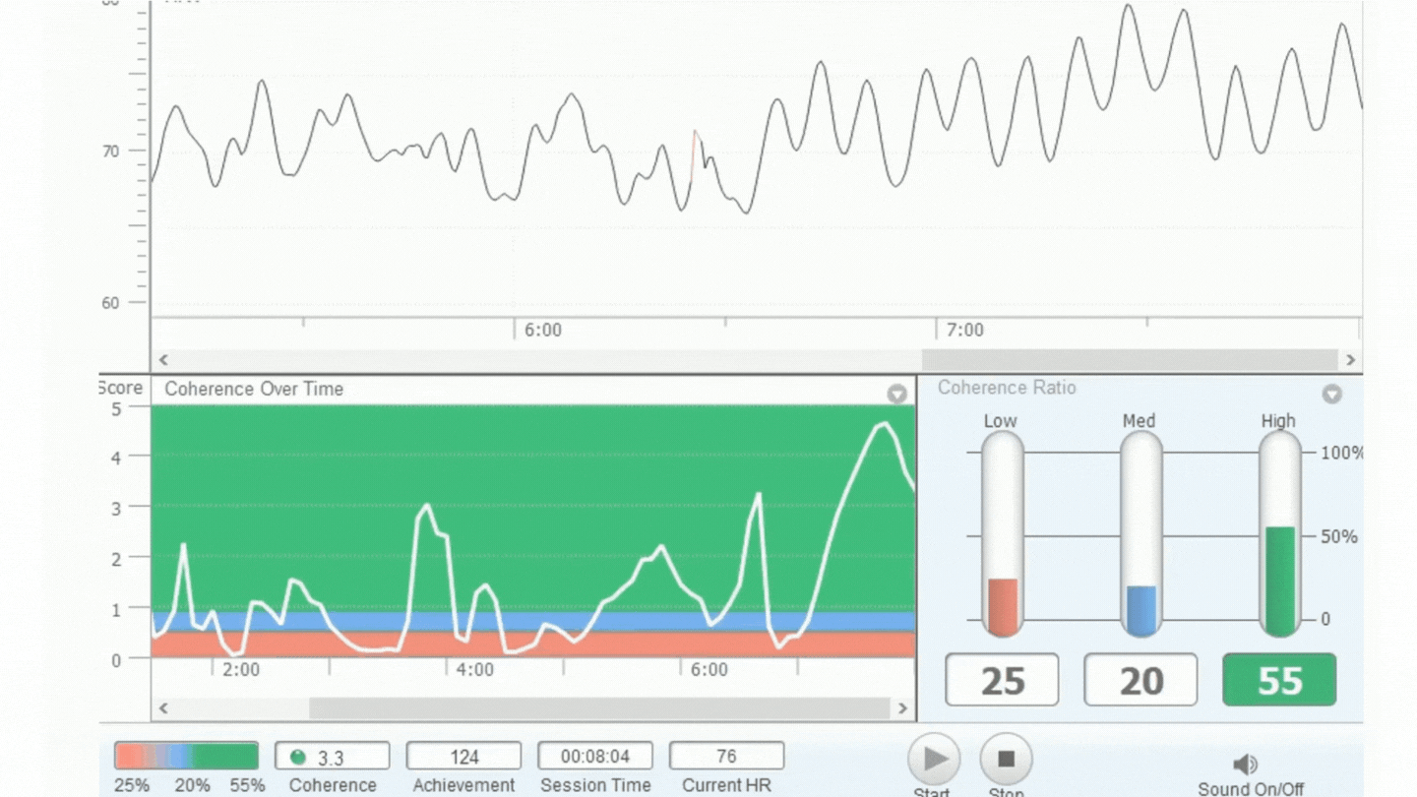Click the heart rate chart scrollbar thumb

click(1130, 360)
